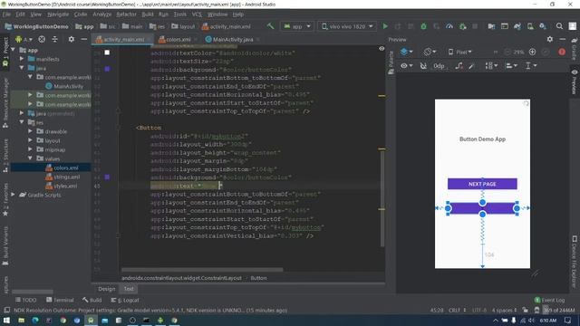Toggle the Project side tool window tab

[5, 52]
